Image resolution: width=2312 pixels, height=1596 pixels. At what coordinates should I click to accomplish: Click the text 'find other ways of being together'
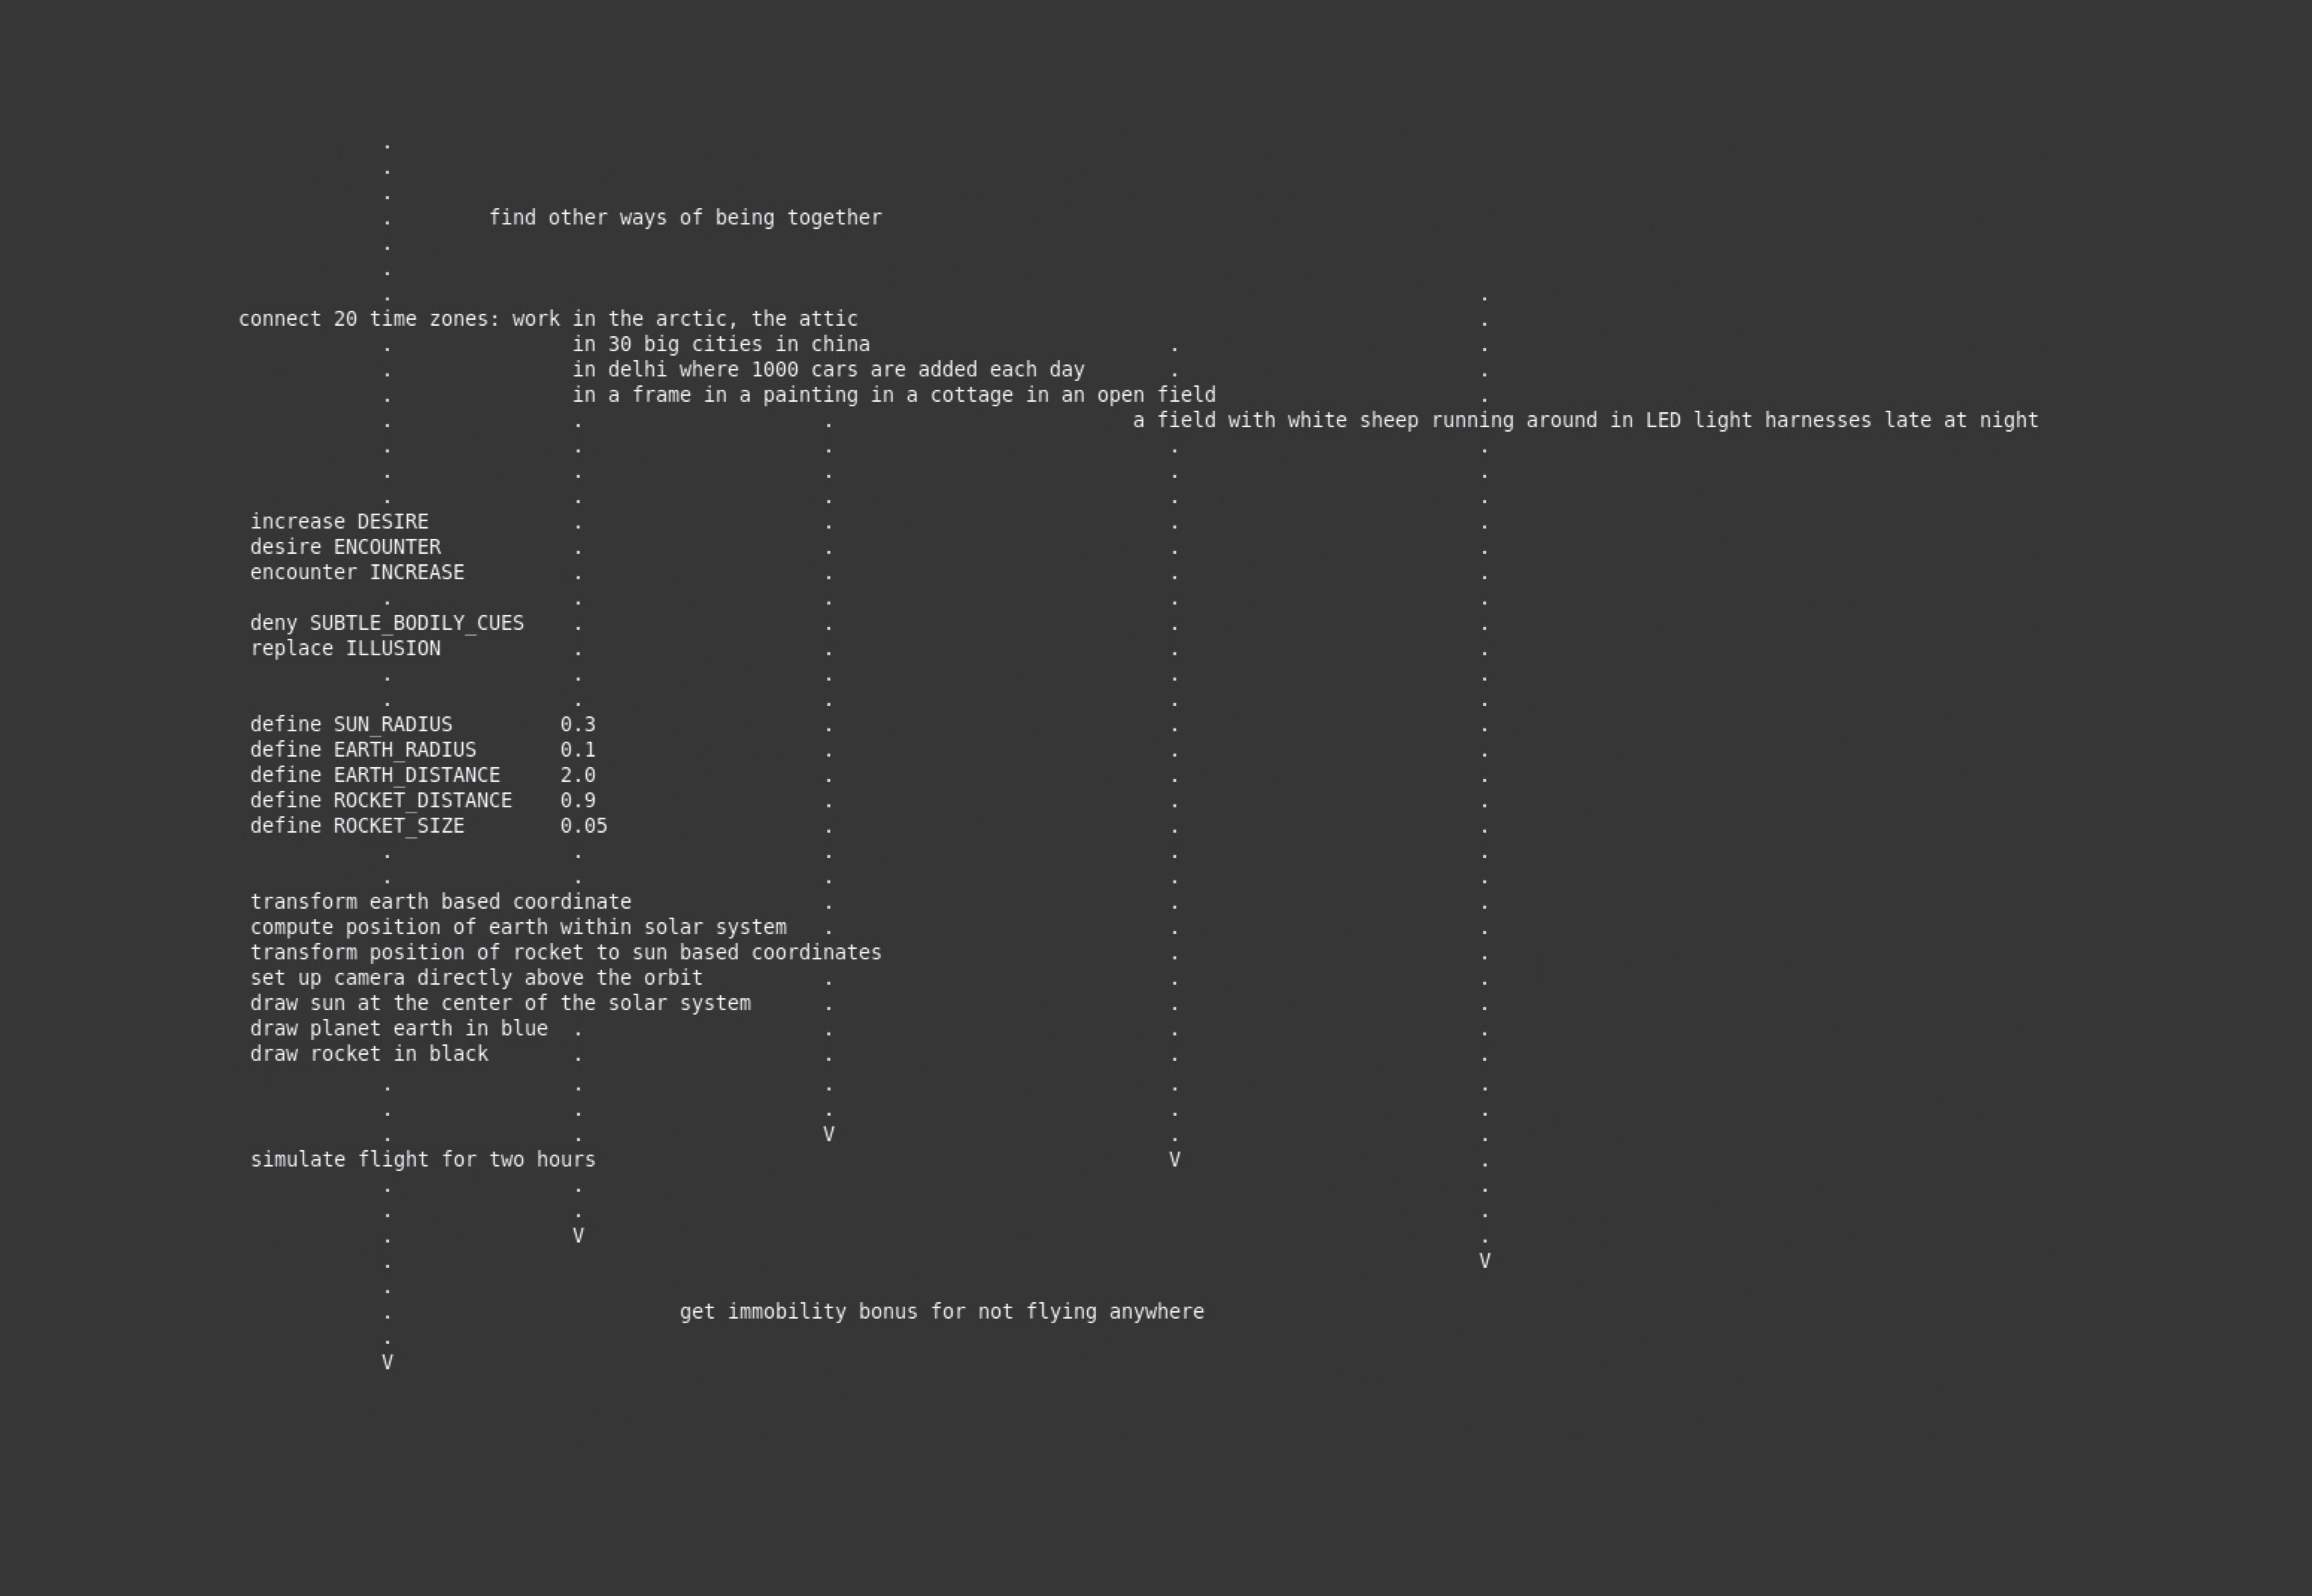click(x=686, y=218)
